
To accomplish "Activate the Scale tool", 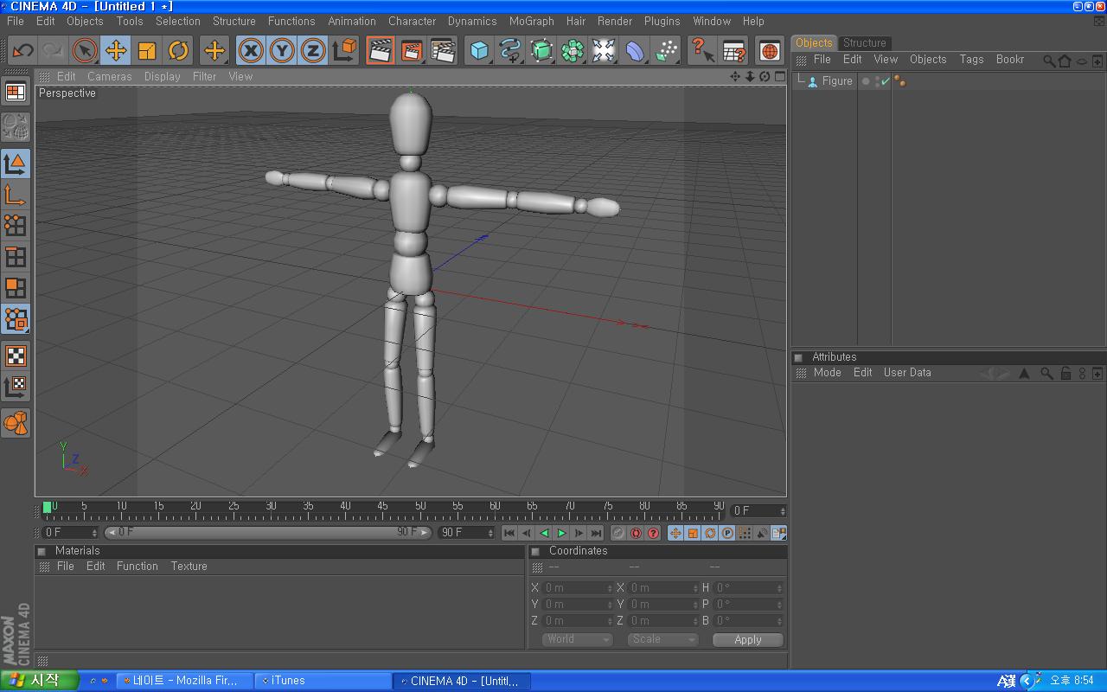I will [147, 51].
